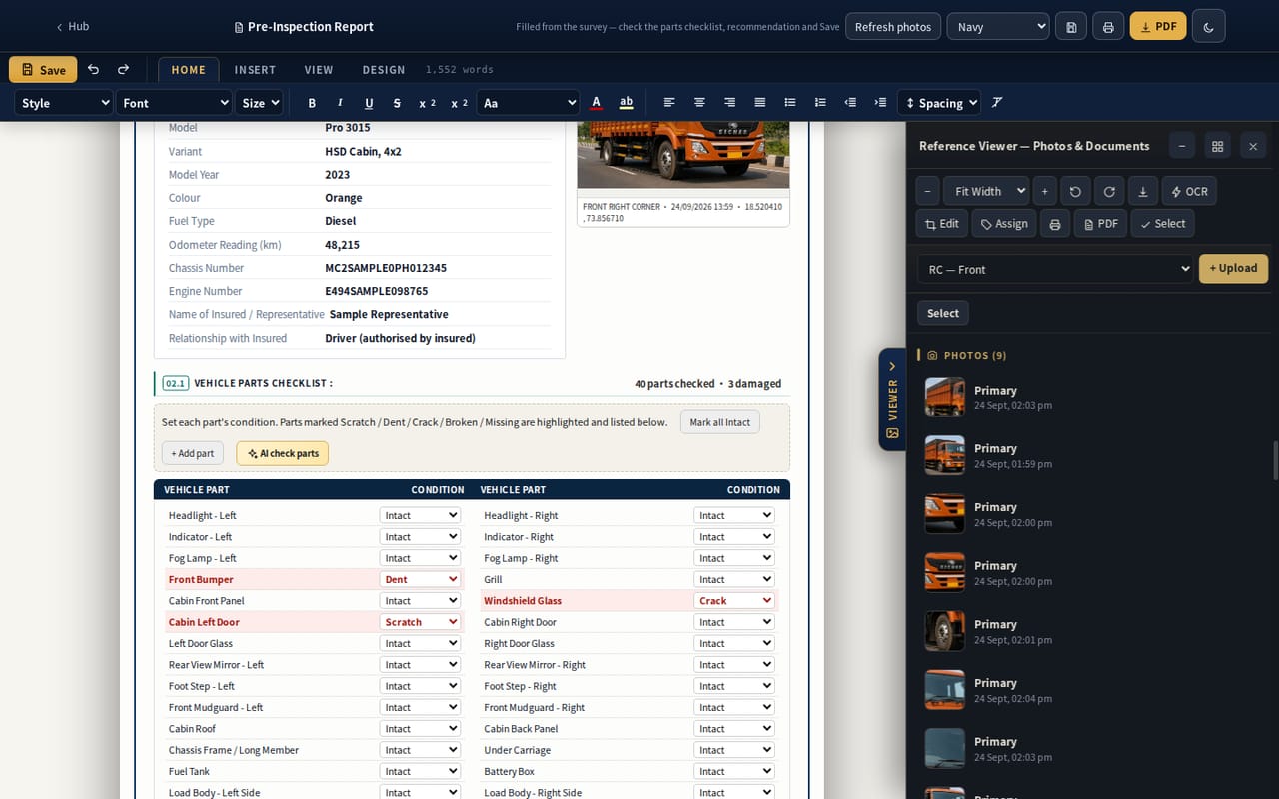Image resolution: width=1279 pixels, height=799 pixels.
Task: Select the photo dated 24 Sept, 02:01 pm
Action: pyautogui.click(x=1094, y=632)
